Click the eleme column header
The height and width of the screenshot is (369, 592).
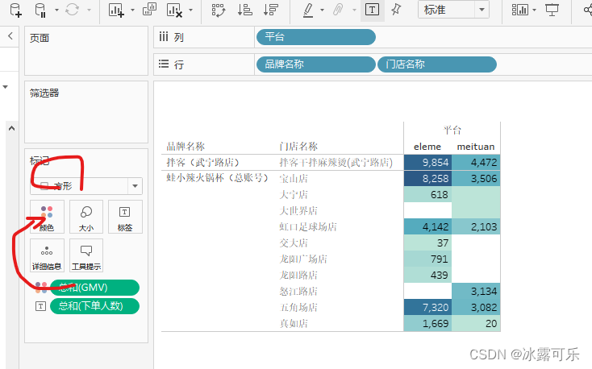click(x=427, y=147)
